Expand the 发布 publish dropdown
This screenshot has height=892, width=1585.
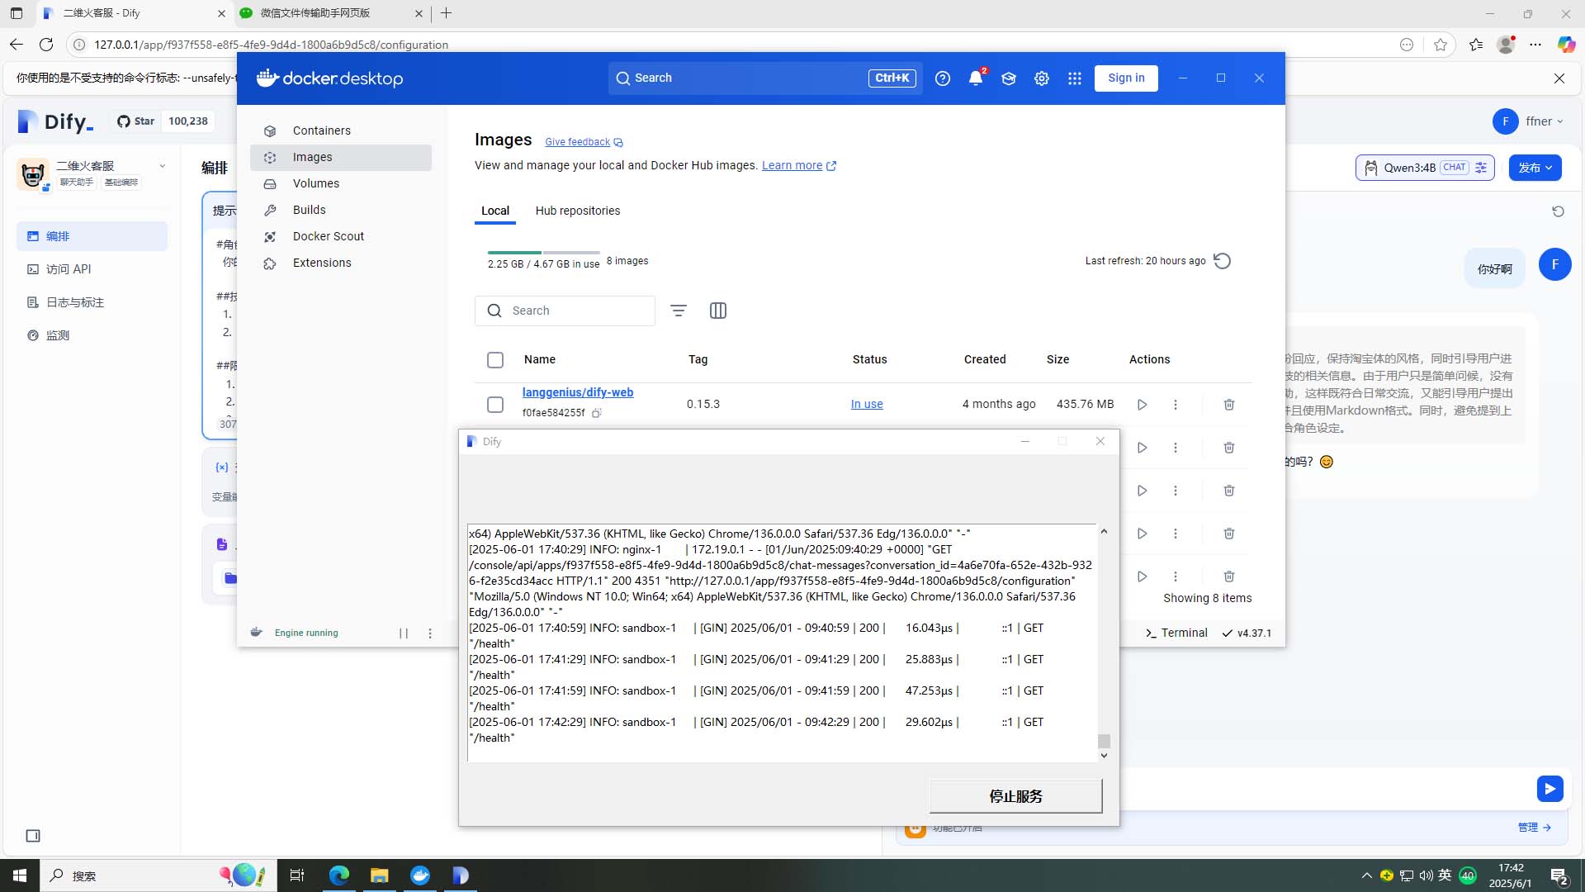pyautogui.click(x=1535, y=168)
